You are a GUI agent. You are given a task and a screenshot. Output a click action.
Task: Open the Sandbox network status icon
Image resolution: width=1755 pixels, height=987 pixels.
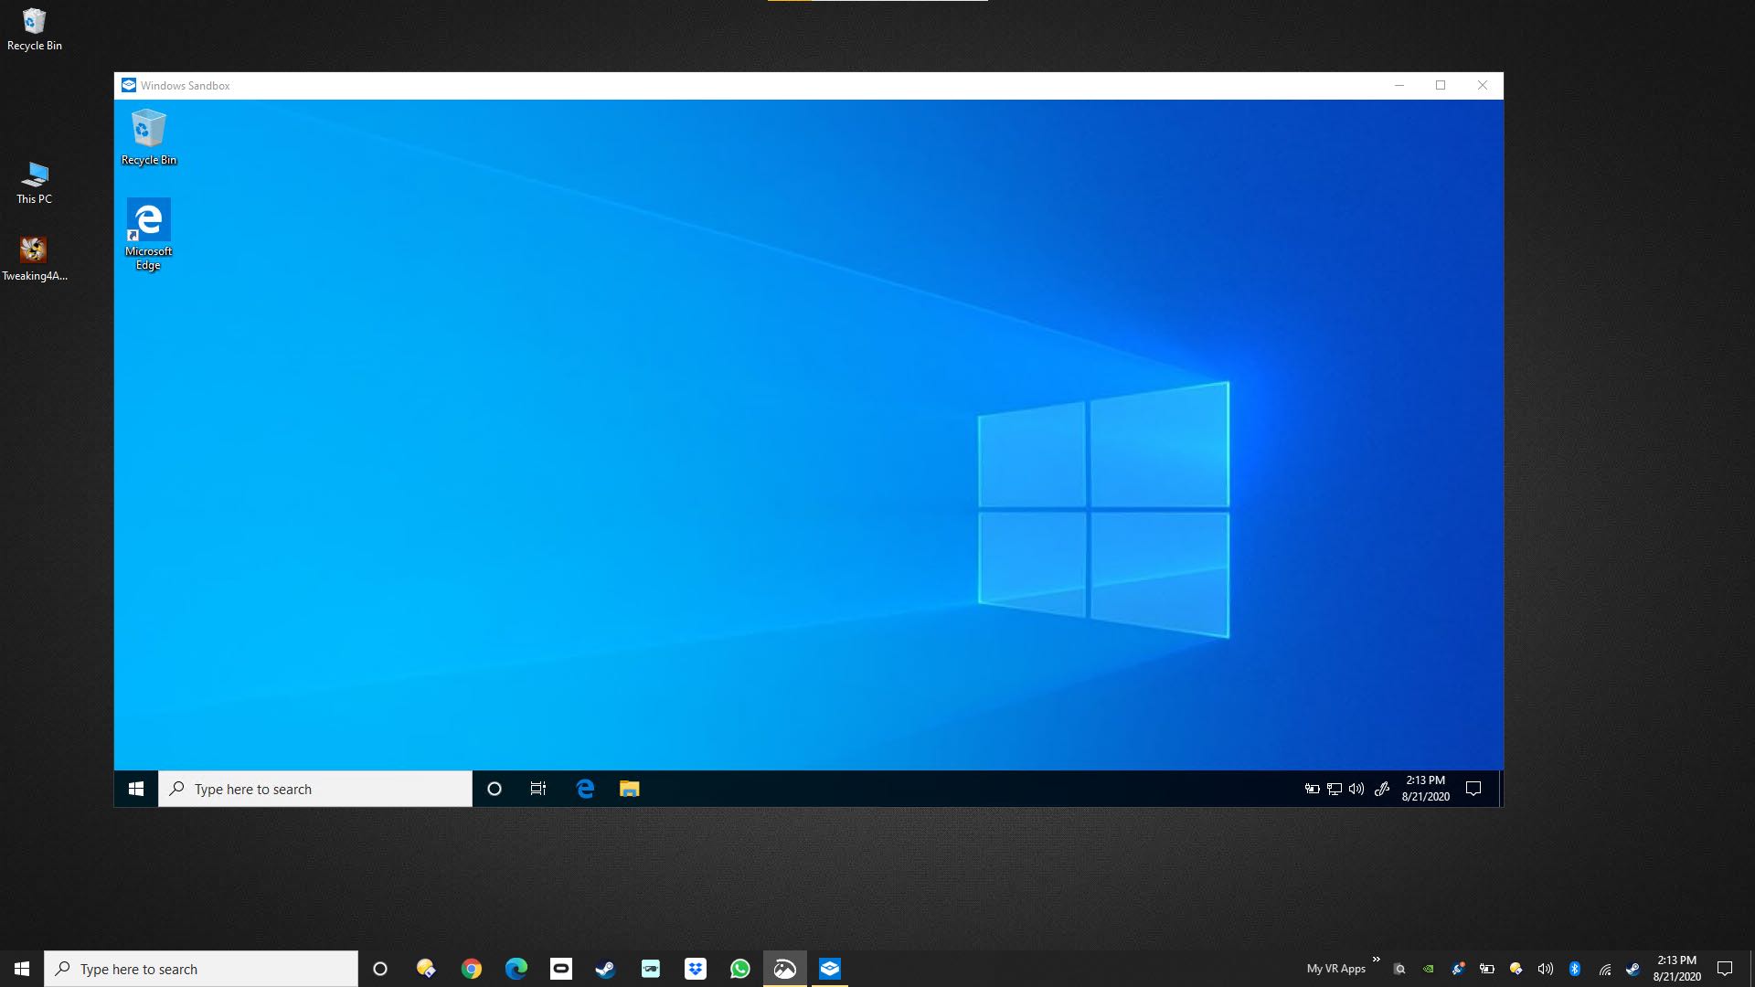pyautogui.click(x=1335, y=789)
